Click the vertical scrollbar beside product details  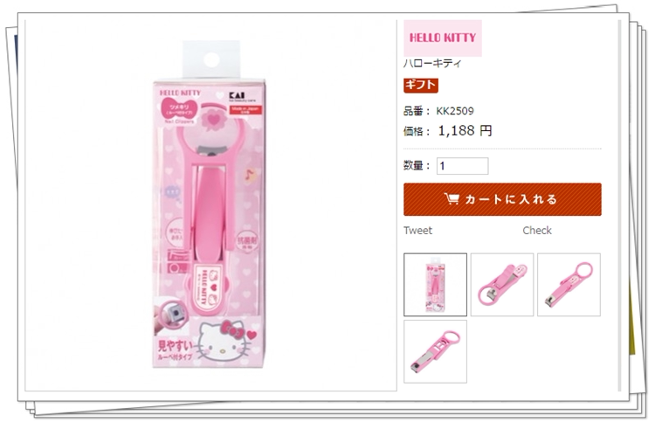click(619, 205)
